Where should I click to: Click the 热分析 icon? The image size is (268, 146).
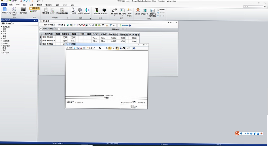pos(138,11)
